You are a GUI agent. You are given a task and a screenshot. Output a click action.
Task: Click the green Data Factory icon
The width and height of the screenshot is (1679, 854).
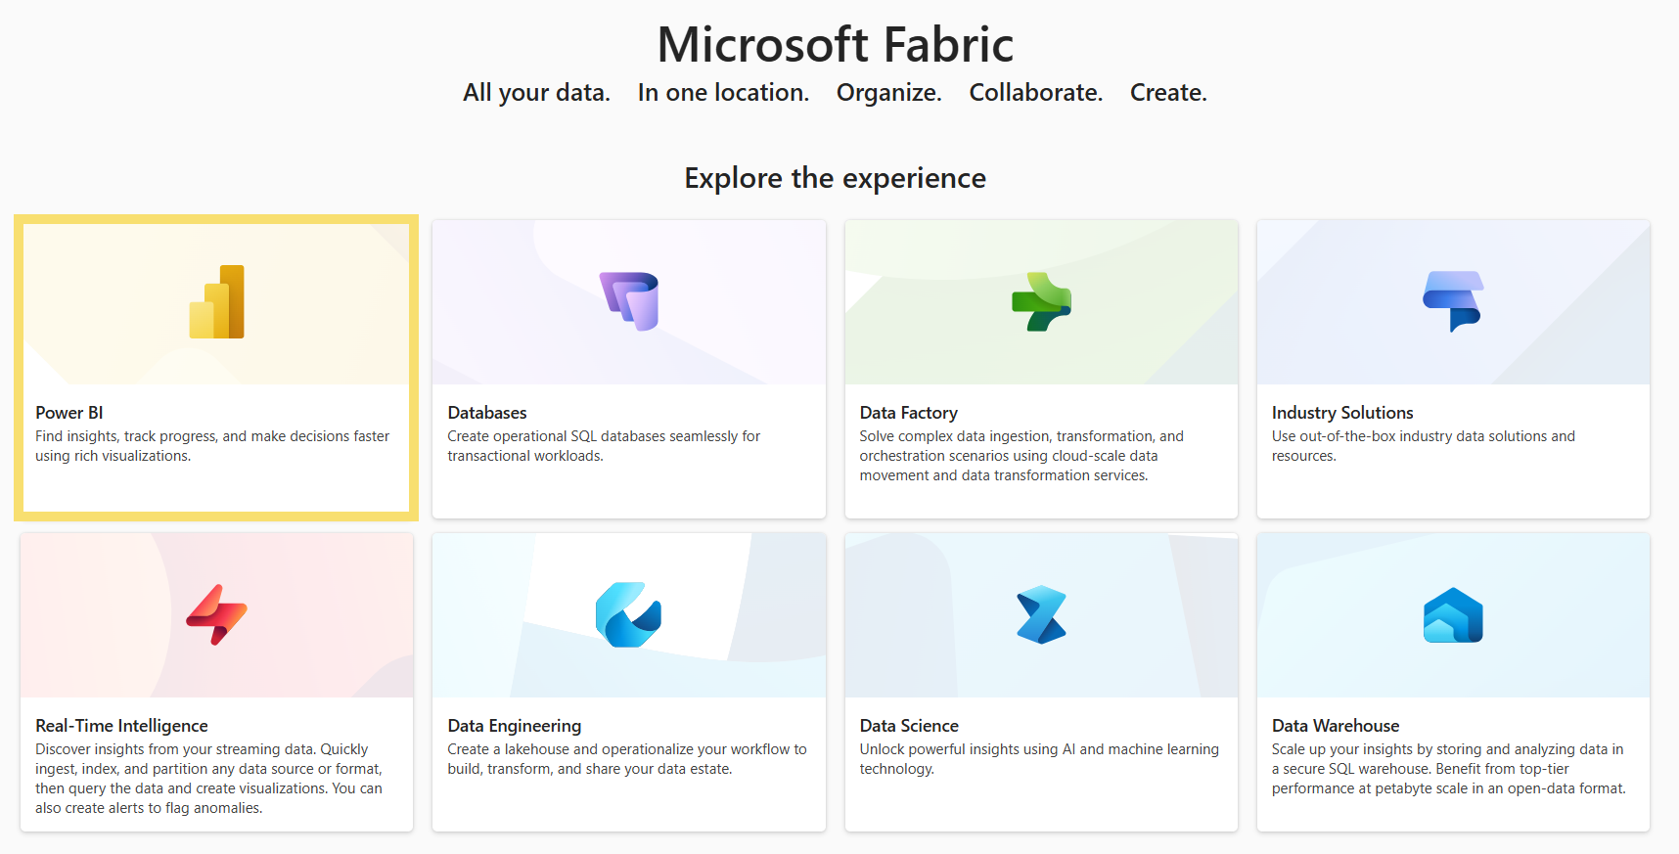point(1041,301)
